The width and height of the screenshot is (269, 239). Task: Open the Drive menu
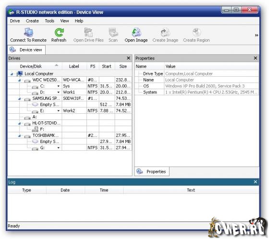[x=15, y=21]
